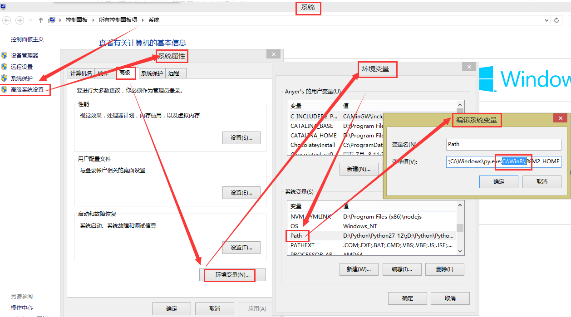
Task: Click 新建(W)... under system variables
Action: coord(359,269)
